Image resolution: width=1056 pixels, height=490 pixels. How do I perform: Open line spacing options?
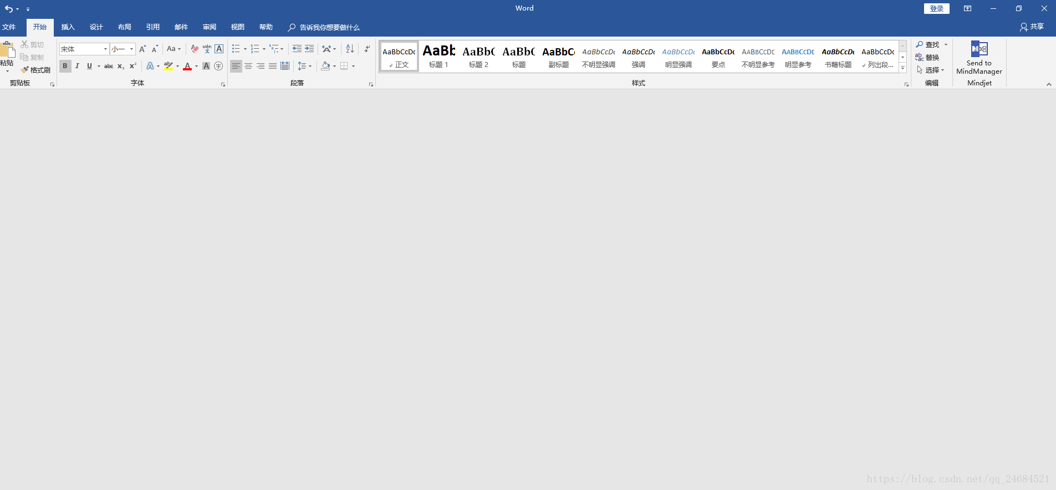pyautogui.click(x=304, y=66)
